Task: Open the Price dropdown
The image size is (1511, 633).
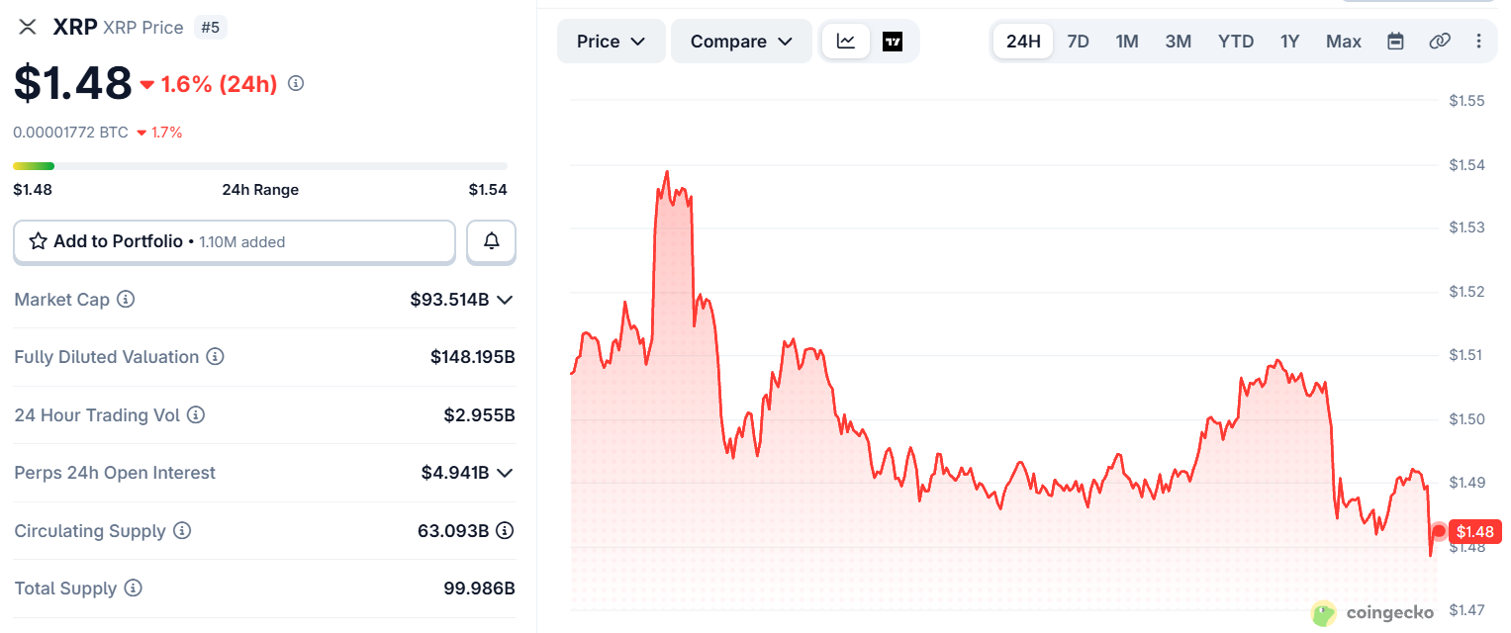Action: (x=611, y=42)
